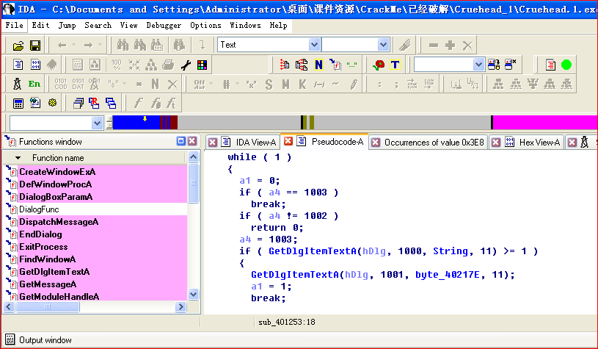Close the IDA View-A tab
The width and height of the screenshot is (598, 349).
coord(213,143)
